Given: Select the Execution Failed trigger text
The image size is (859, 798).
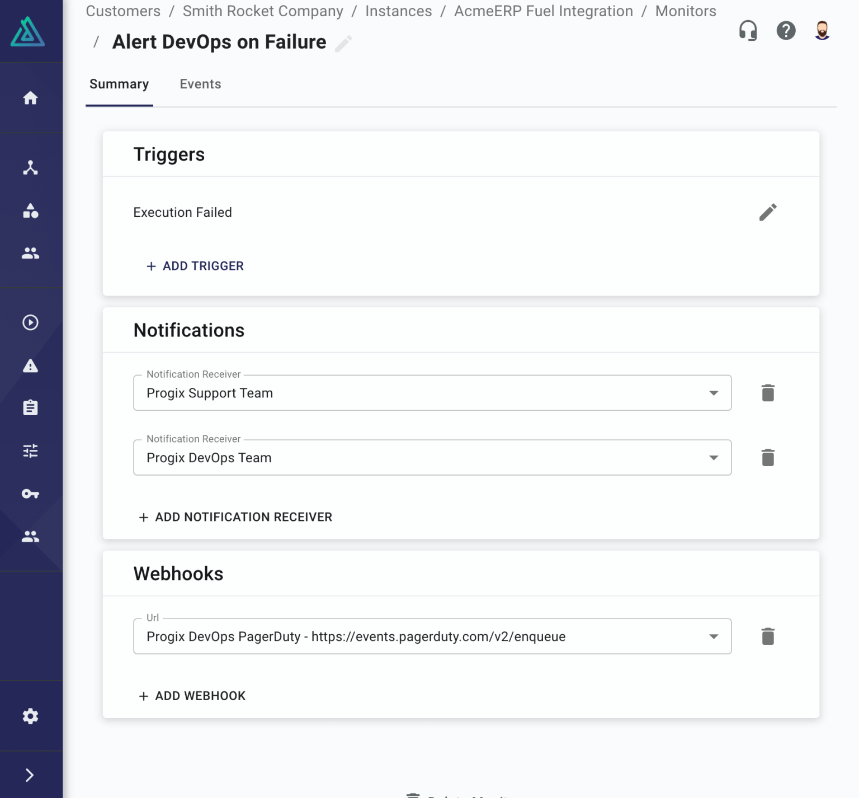Looking at the screenshot, I should point(182,212).
